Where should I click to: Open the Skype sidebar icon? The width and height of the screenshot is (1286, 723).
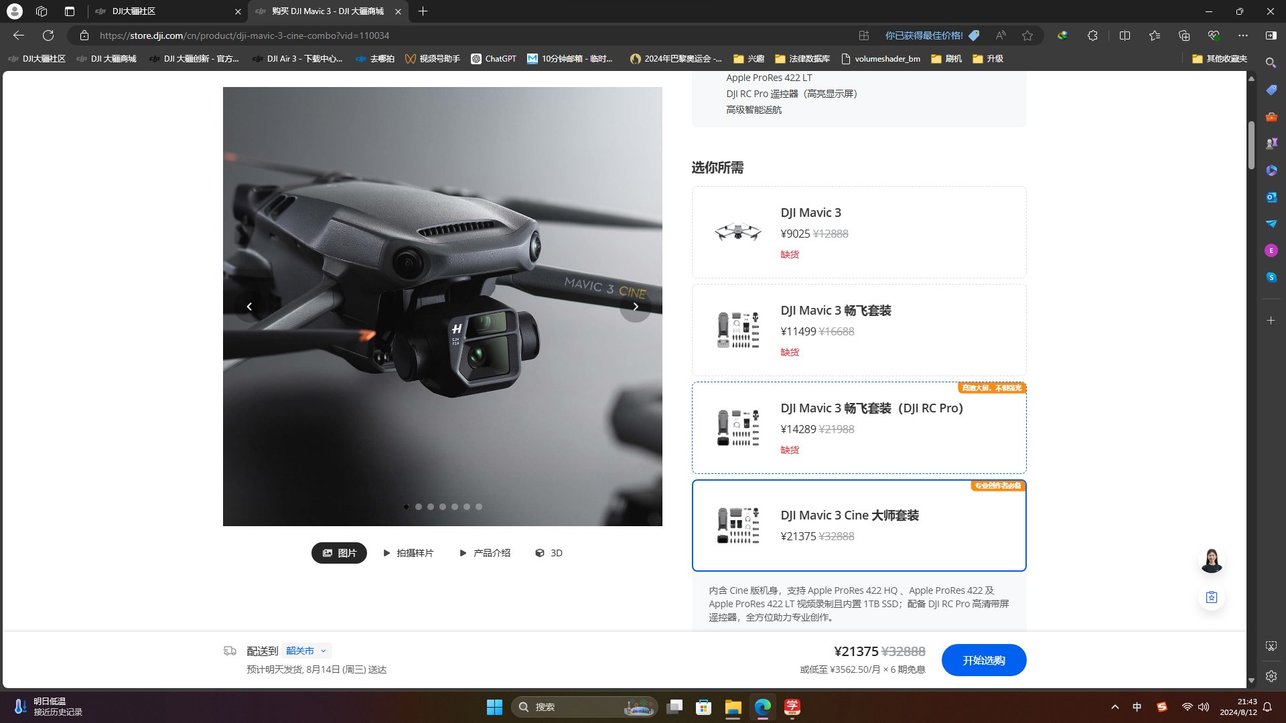tap(1271, 277)
